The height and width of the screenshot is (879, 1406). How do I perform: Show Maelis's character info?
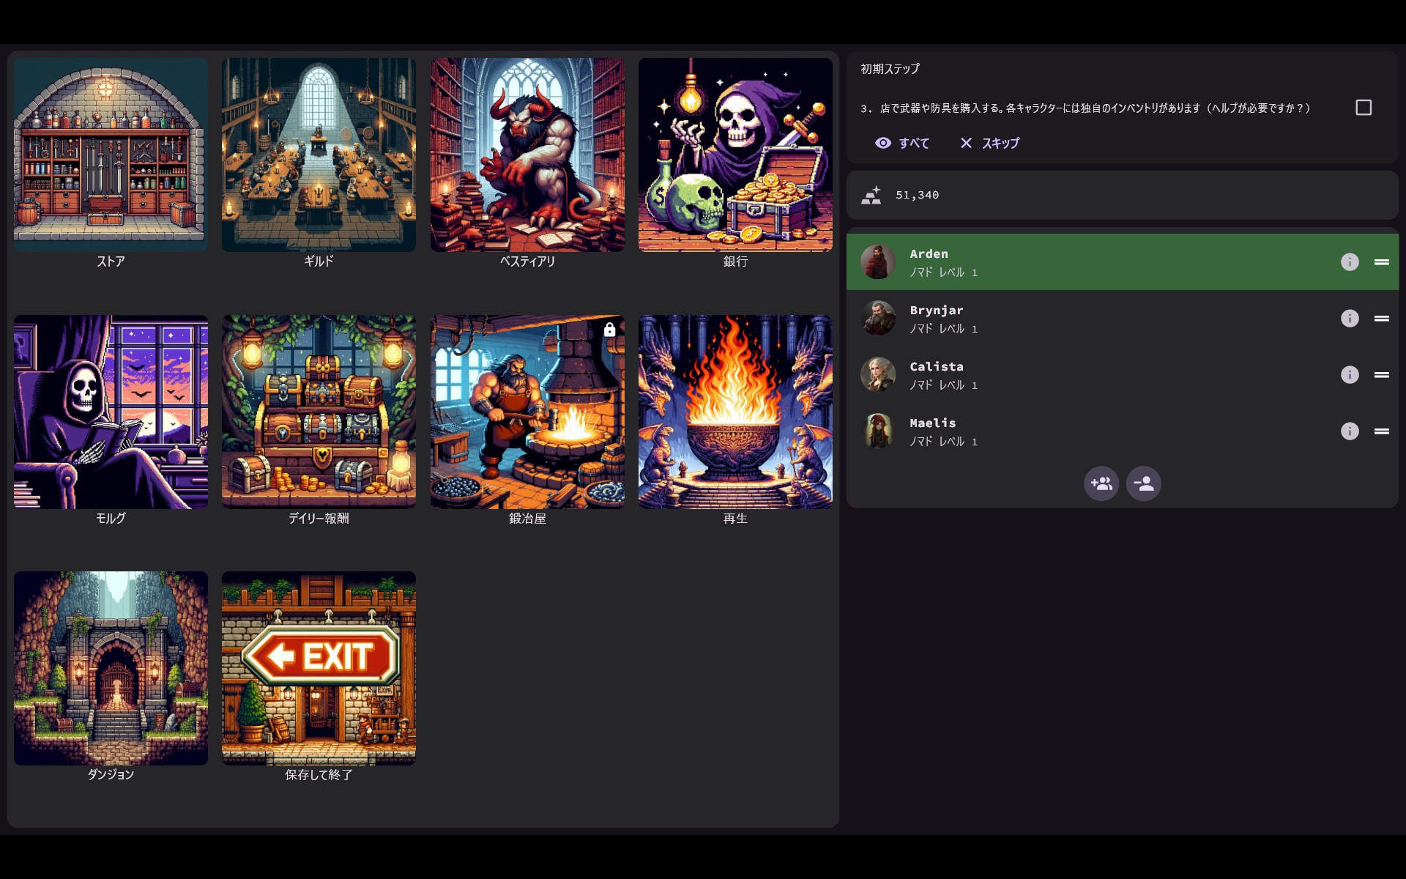[x=1350, y=431]
